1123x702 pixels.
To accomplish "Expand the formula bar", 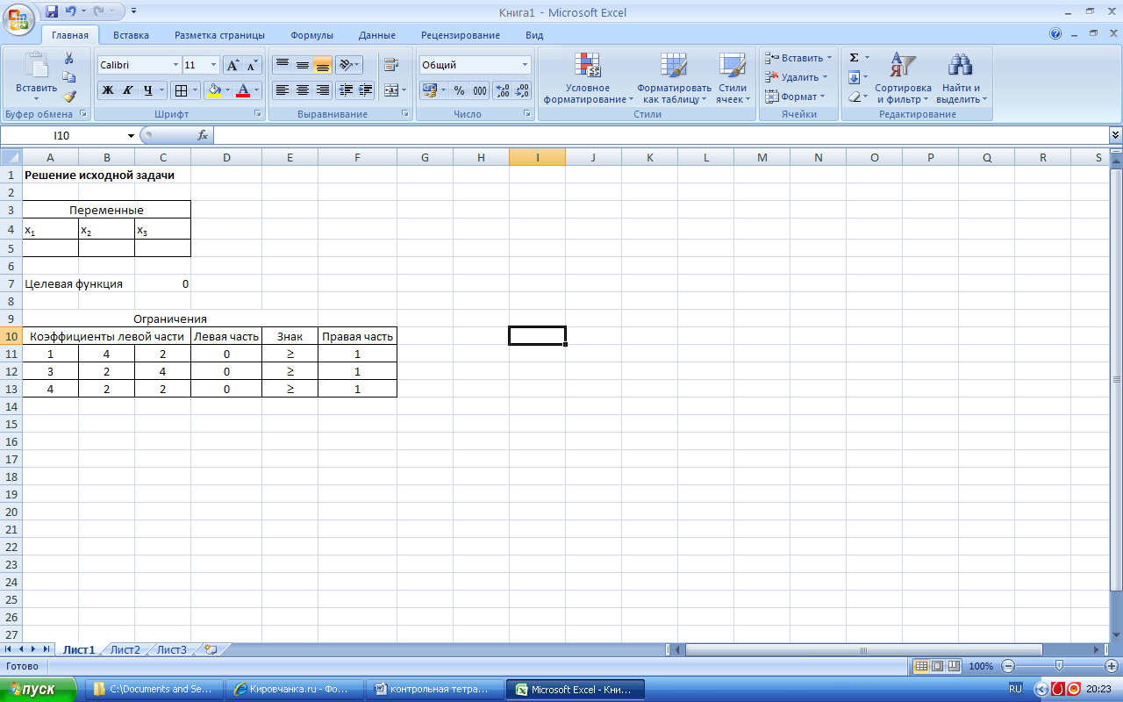I will pos(1115,135).
